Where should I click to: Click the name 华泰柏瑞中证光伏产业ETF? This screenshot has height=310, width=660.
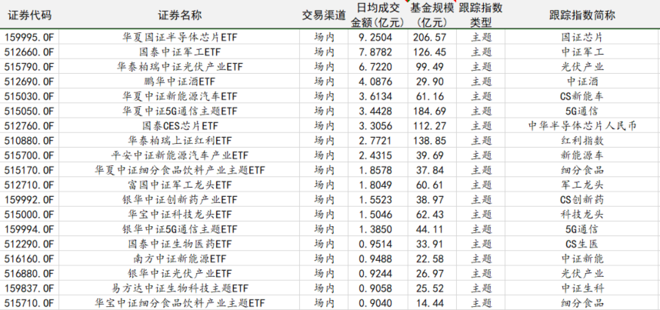180,67
